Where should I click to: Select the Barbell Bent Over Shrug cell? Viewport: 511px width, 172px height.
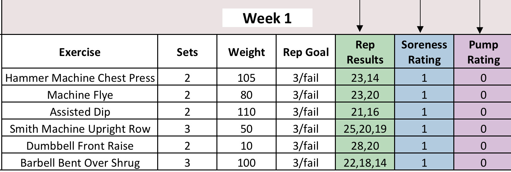tap(80, 163)
